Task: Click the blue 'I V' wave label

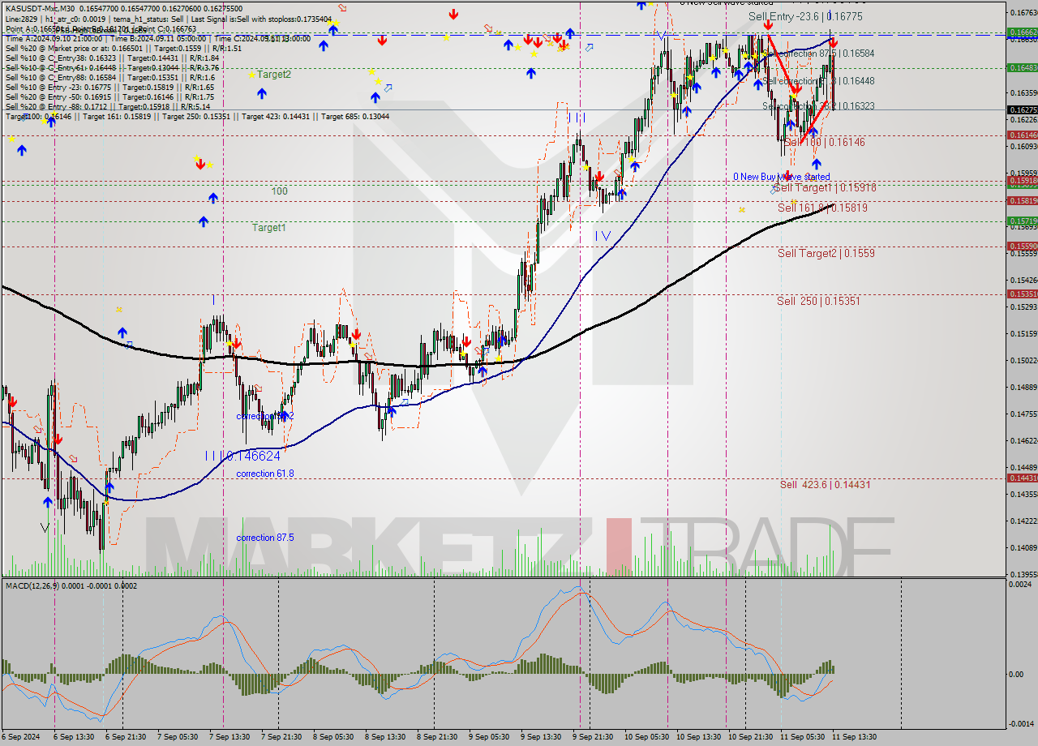Action: pos(603,236)
